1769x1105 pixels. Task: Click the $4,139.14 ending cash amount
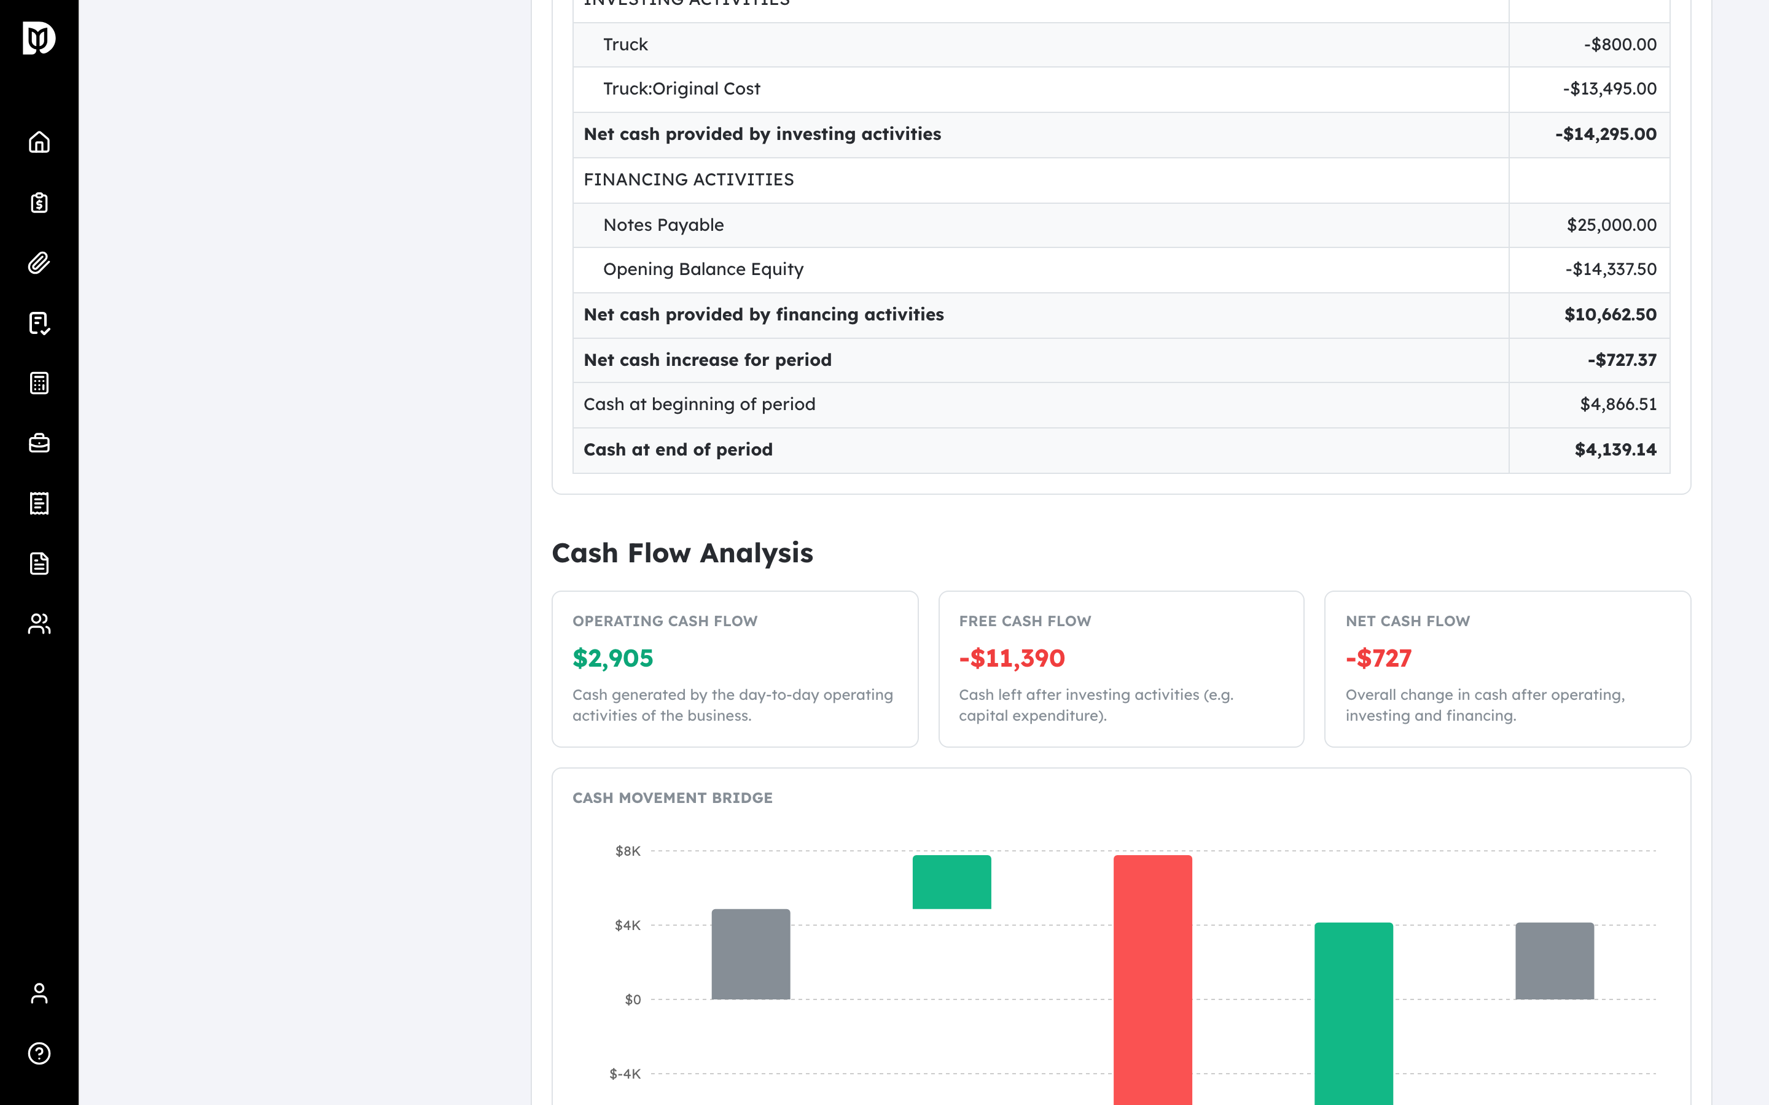tap(1615, 450)
